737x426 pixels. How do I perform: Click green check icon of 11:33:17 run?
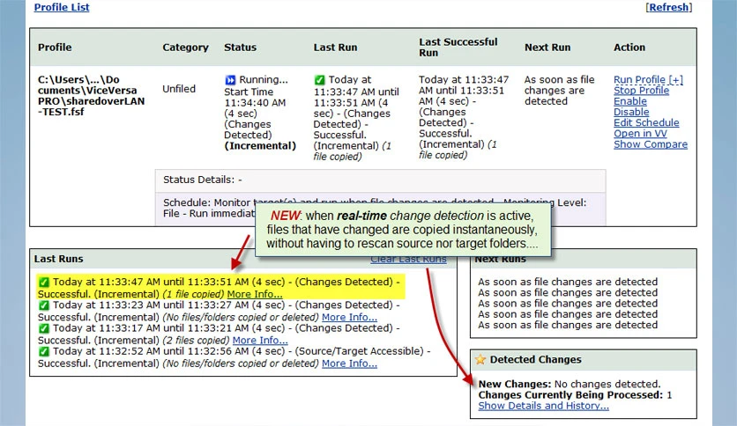(44, 328)
